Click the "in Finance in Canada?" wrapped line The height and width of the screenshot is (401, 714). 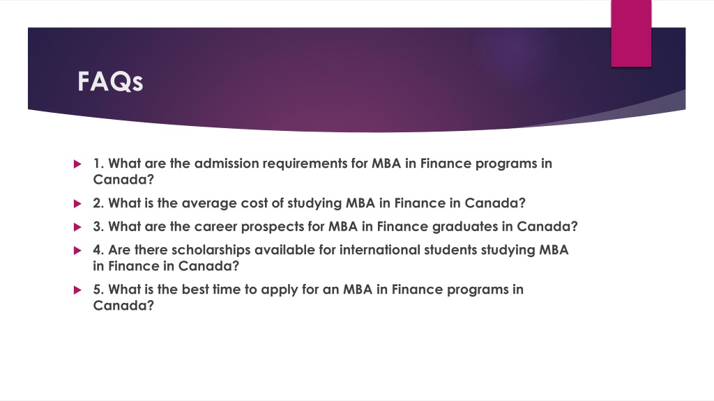coord(166,266)
